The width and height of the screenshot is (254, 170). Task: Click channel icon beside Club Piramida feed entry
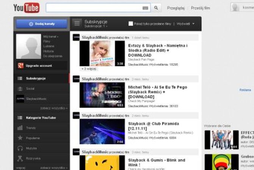coord(76,115)
